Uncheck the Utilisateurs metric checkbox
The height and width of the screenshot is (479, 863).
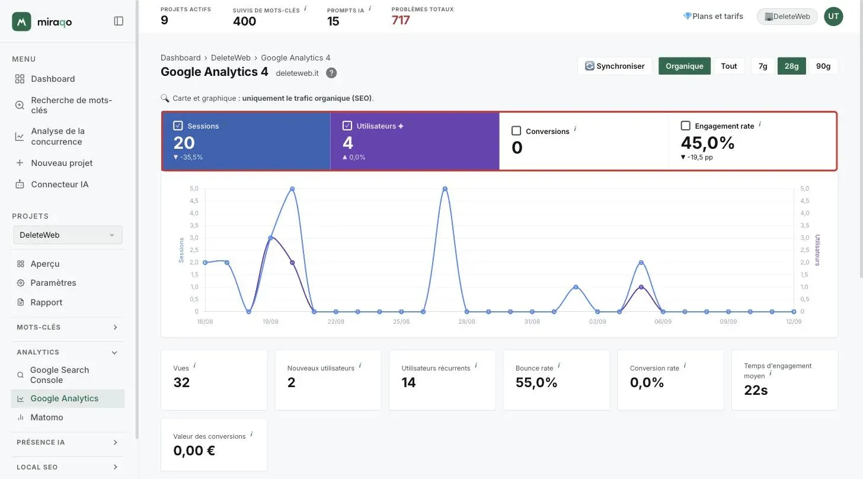click(347, 126)
